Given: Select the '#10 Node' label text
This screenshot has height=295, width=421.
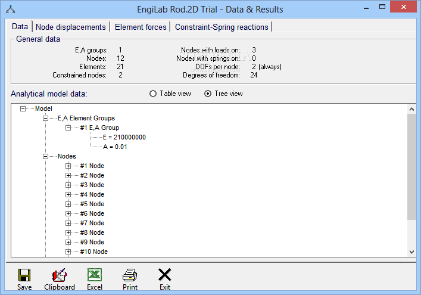Looking at the screenshot, I should (x=94, y=251).
